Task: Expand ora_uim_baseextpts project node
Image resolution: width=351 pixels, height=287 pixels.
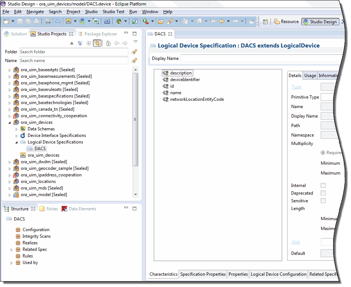Action: point(9,70)
